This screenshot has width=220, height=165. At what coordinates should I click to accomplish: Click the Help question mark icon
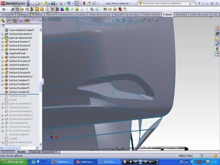coord(199,4)
